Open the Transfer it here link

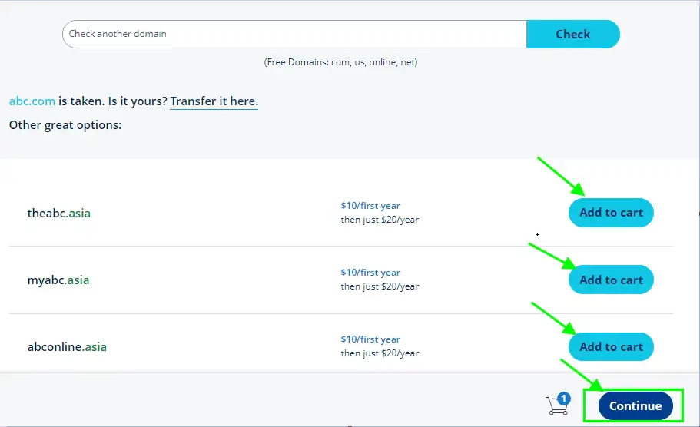pos(214,101)
